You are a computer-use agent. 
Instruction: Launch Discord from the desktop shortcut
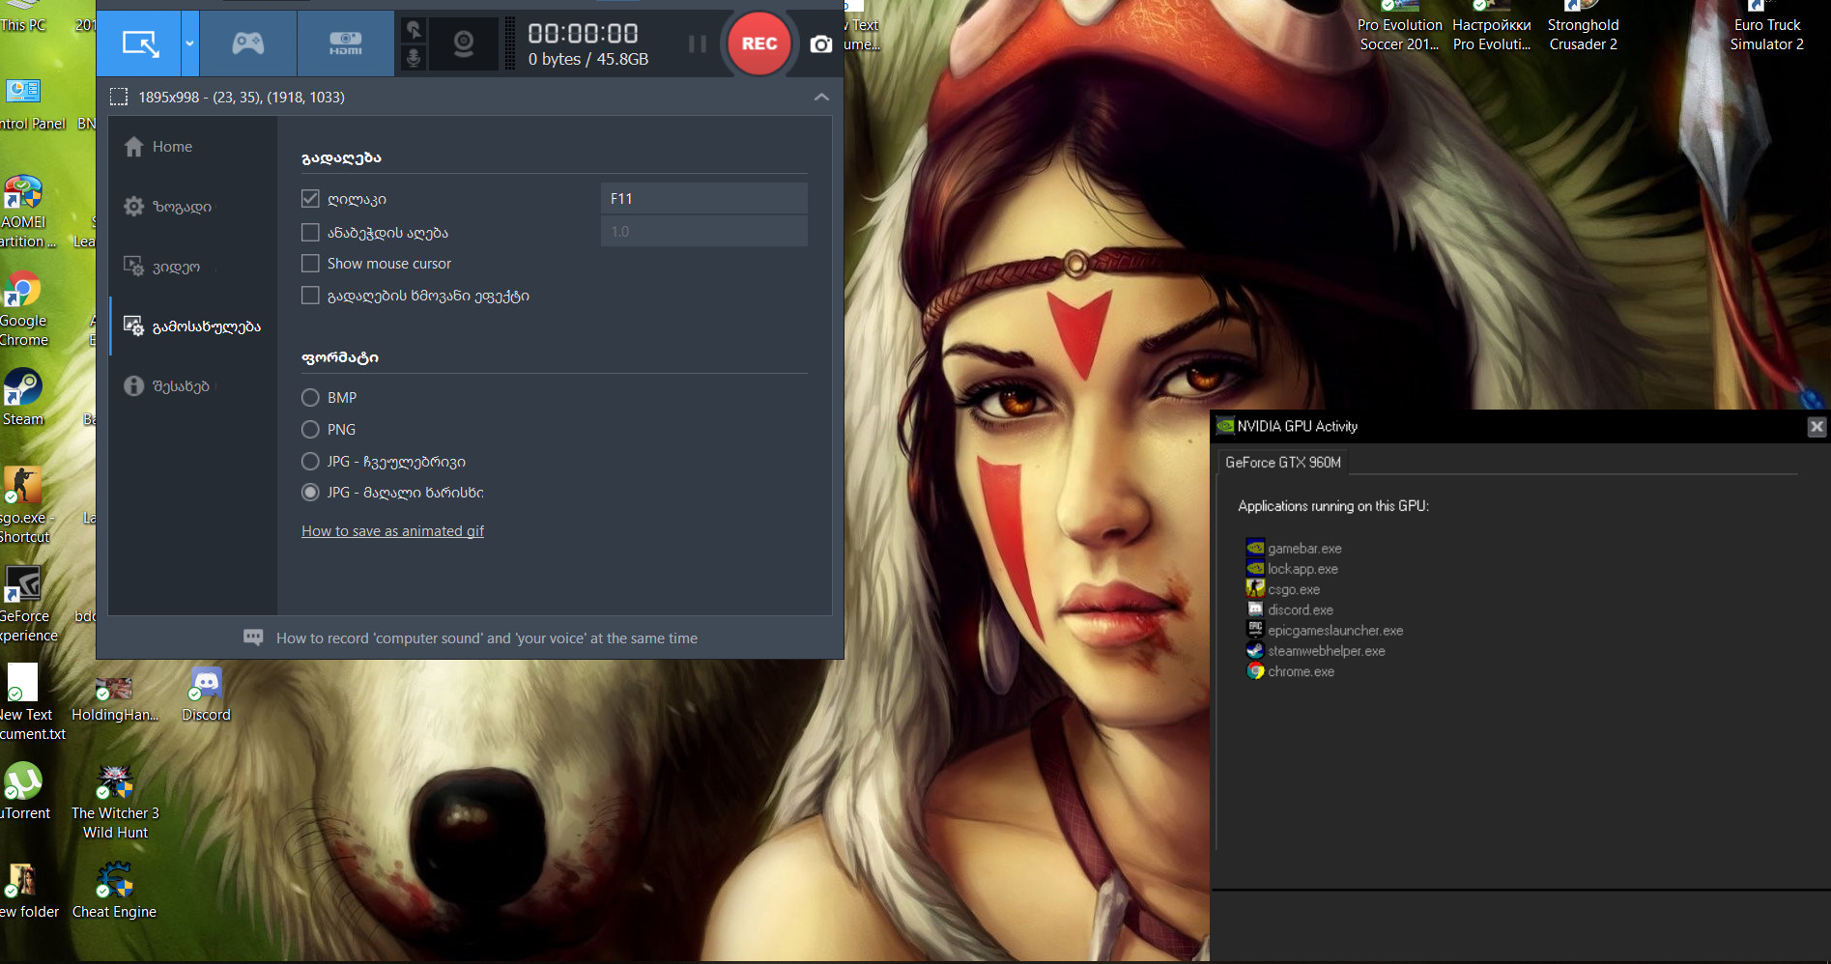pyautogui.click(x=207, y=695)
